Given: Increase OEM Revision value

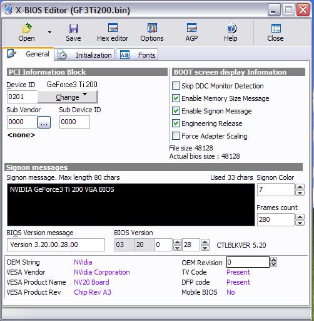Looking at the screenshot, I should click(x=273, y=260).
